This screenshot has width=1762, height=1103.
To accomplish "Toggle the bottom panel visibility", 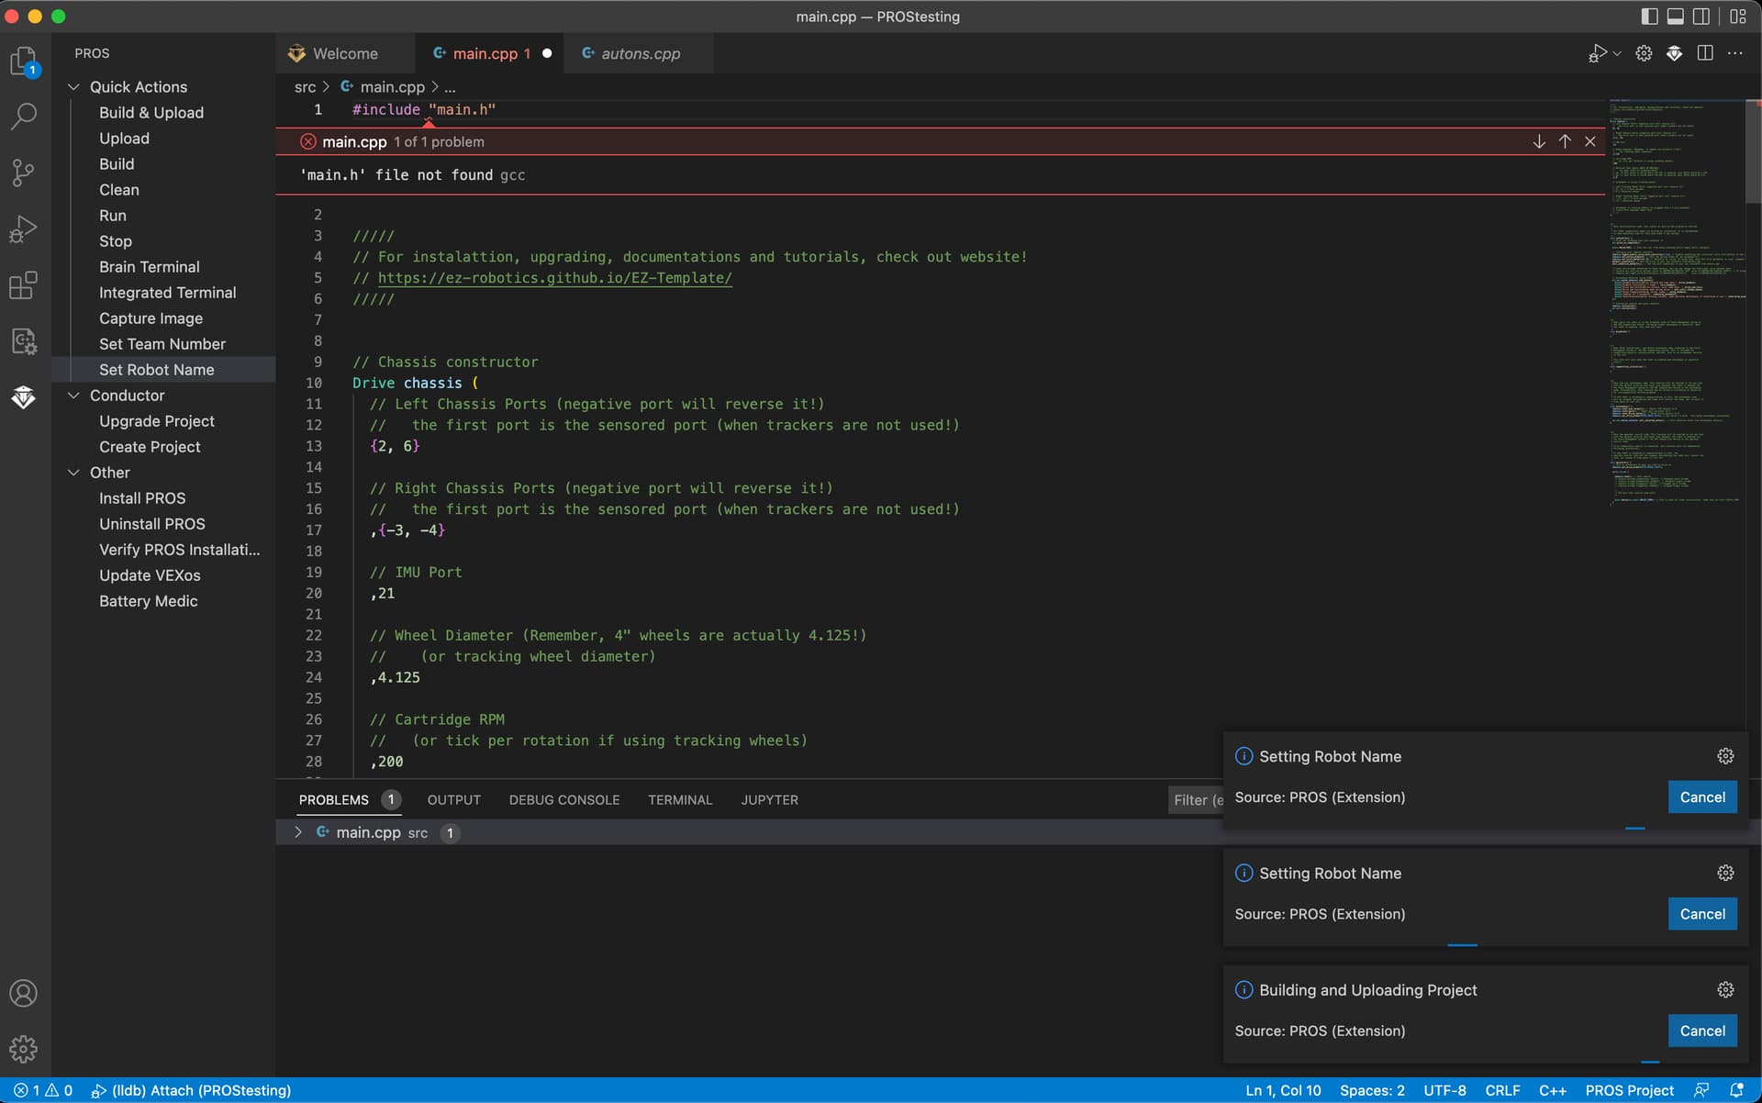I will [1675, 17].
